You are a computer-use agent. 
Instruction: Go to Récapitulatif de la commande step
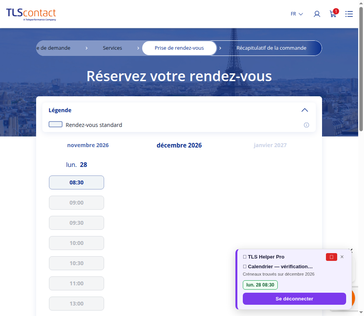(271, 48)
